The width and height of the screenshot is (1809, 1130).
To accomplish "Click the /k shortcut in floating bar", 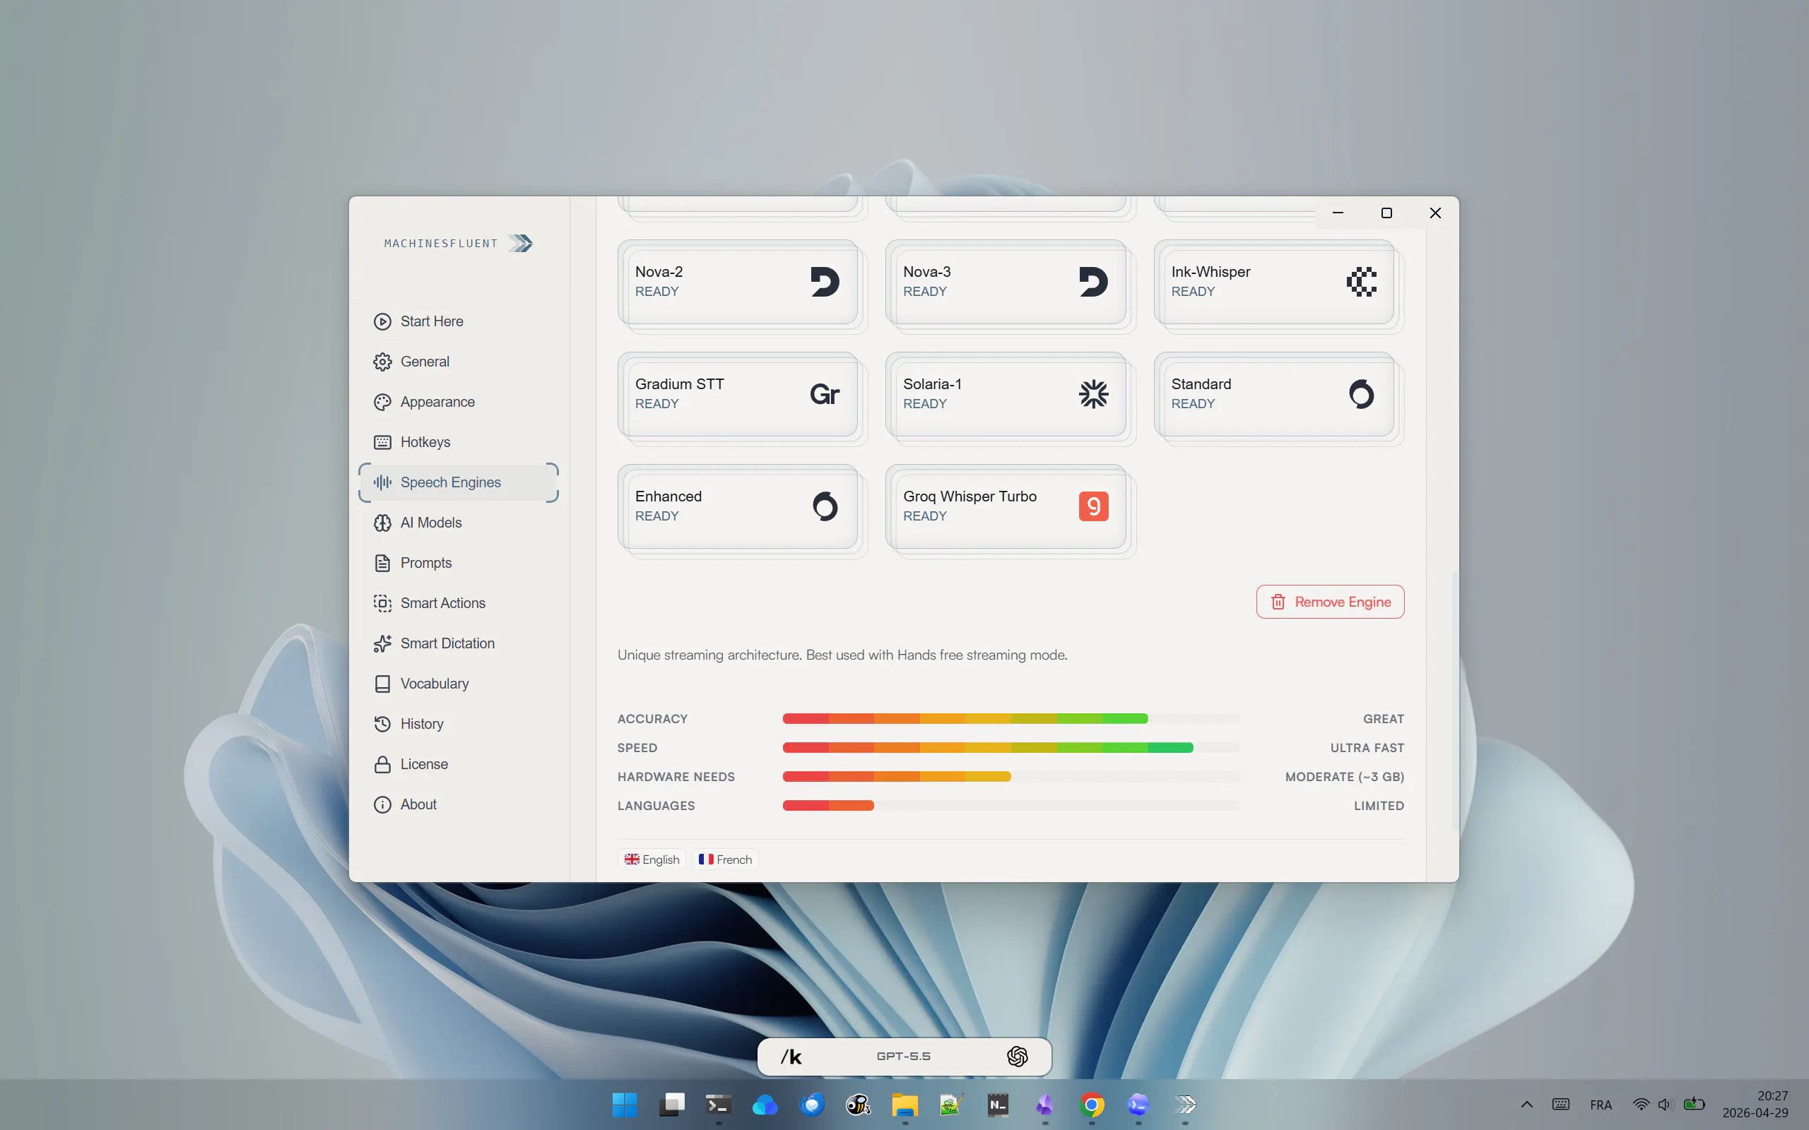I will point(791,1057).
